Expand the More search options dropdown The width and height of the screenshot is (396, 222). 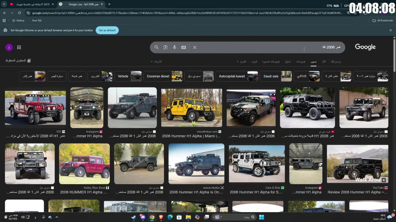click(x=242, y=61)
